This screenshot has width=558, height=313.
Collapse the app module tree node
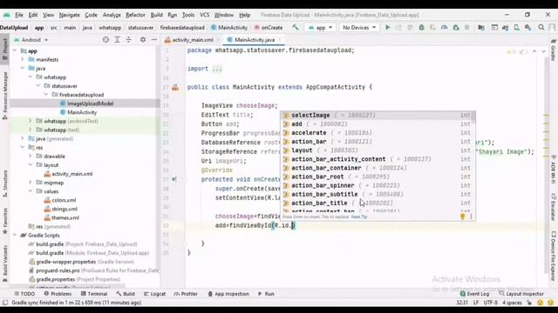[15, 50]
